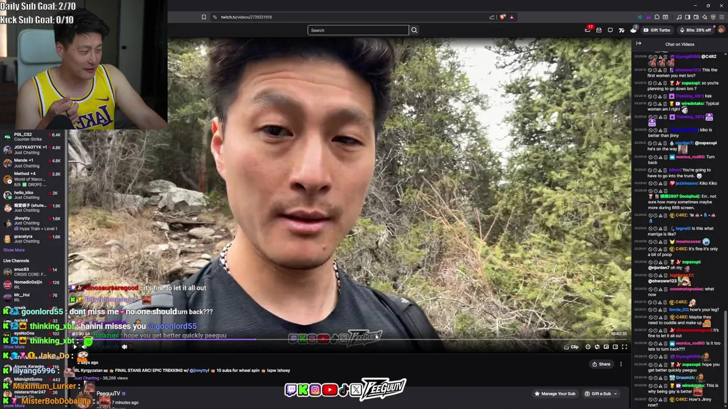This screenshot has width=728, height=409.
Task: Open the browser extensions puzzle icon
Action: [x=657, y=17]
